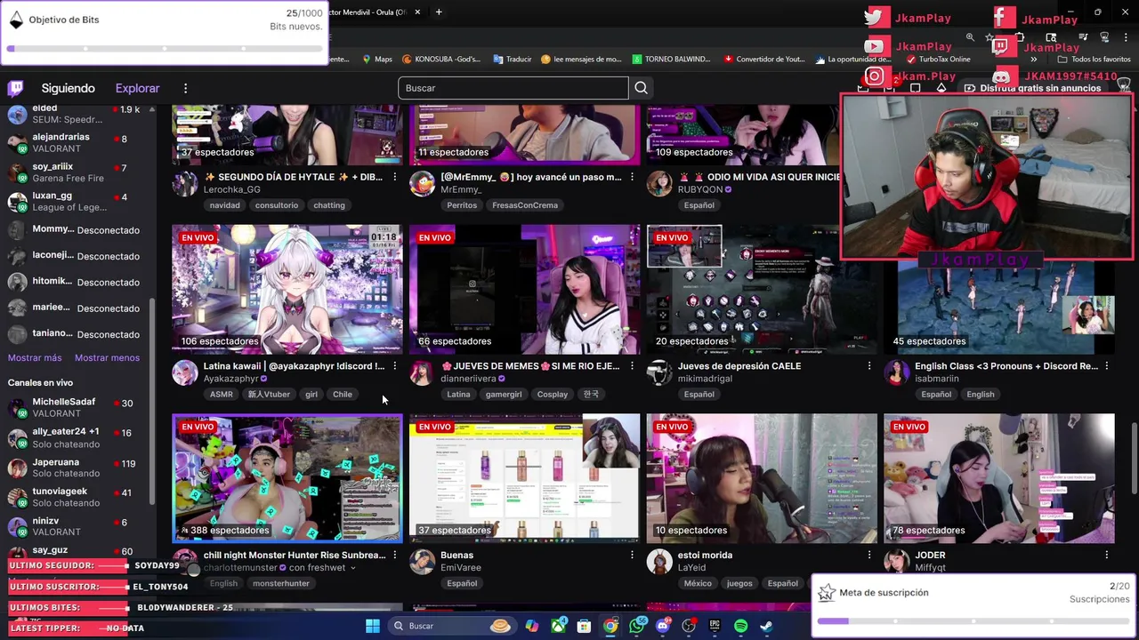Select the Cosplay tag
Viewport: 1139px width, 640px height.
point(552,395)
